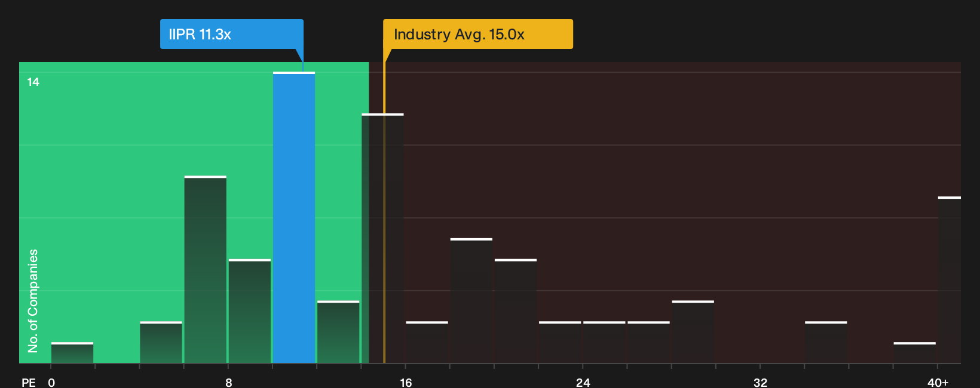This screenshot has height=388, width=980.
Task: Click the dark bar starting at PE 18
Action: (471, 301)
